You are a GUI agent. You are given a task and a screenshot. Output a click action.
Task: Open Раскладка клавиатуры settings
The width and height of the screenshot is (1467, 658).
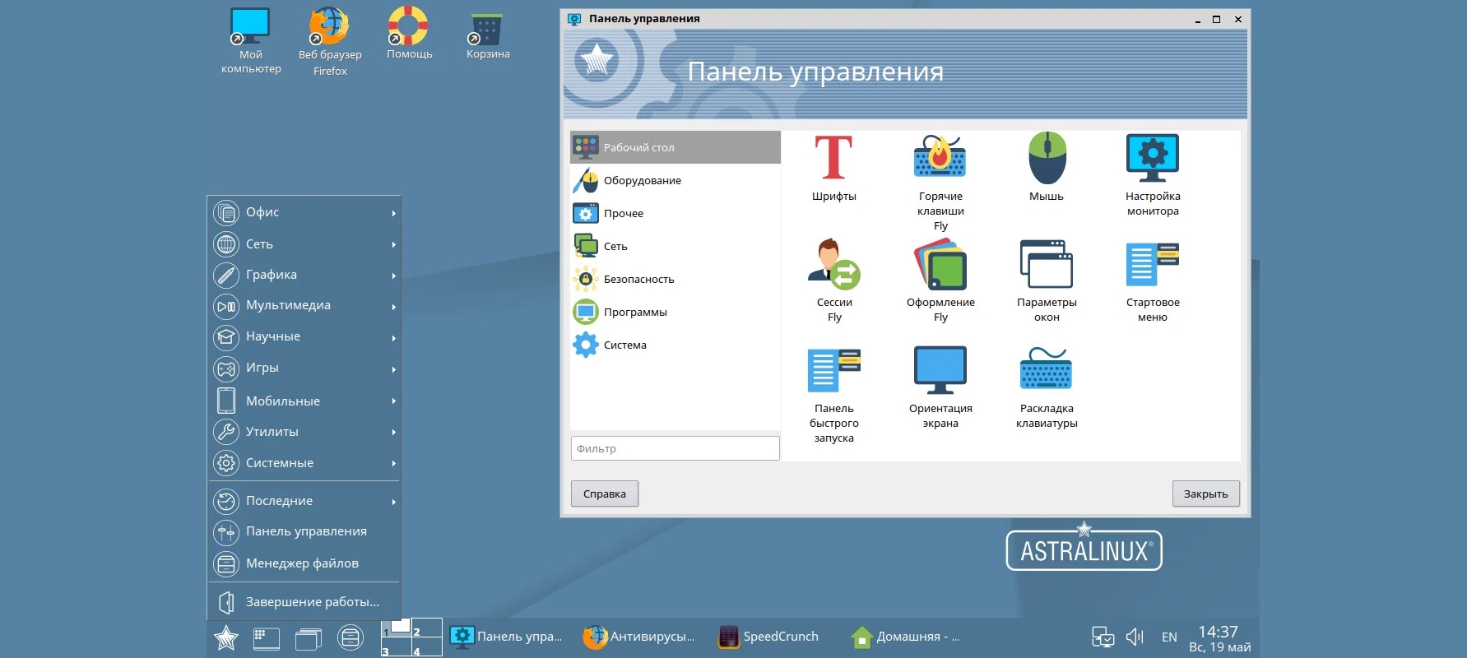pos(1047,387)
